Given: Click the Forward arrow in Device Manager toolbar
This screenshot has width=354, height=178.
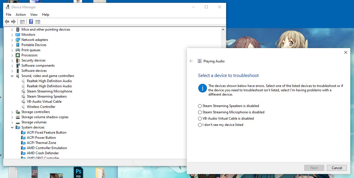Looking at the screenshot, I should [13, 22].
